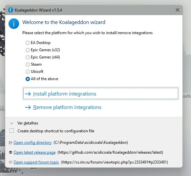191x176 pixels.
Task: Click Install platform integrations
Action: 101,94
